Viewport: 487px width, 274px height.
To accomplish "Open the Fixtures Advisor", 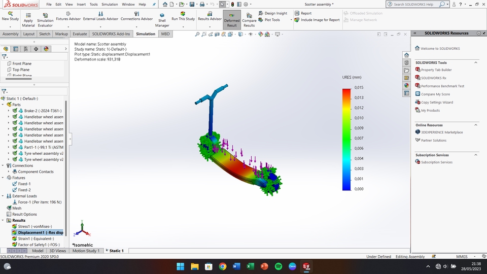I will (x=68, y=16).
